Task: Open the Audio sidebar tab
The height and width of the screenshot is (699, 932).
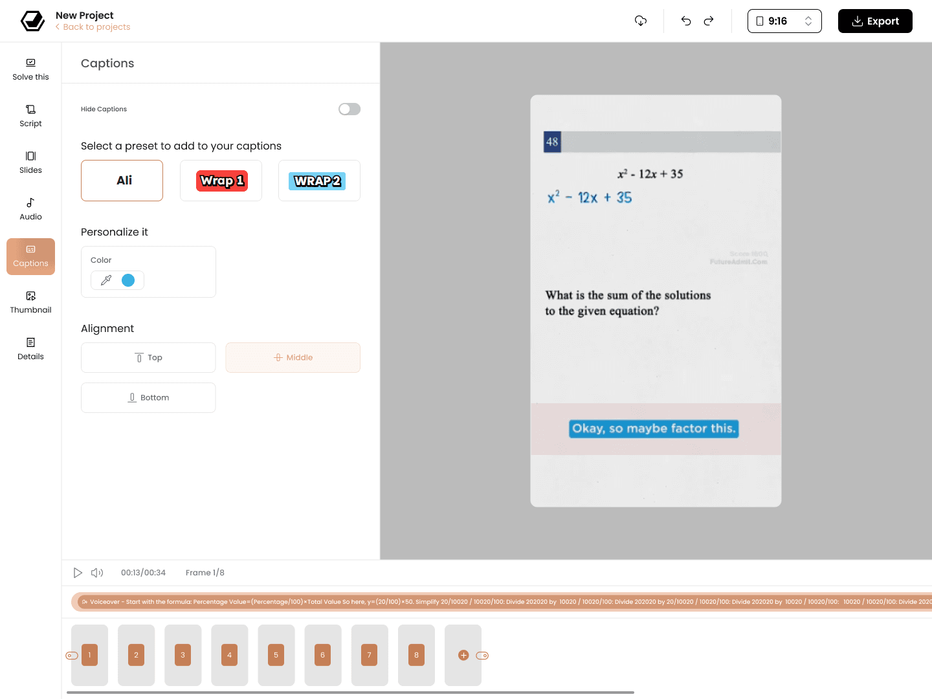Action: [30, 209]
